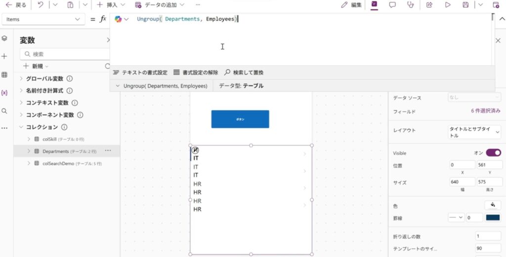Image resolution: width=506 pixels, height=257 pixels.
Task: Select the variables {x} sidebar icon
Action: pos(4,93)
